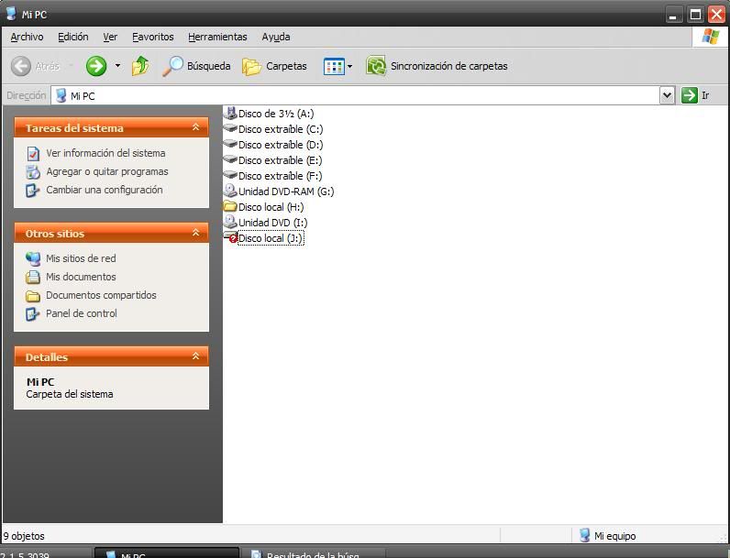730x558 pixels.
Task: Collapse the Tareas del sistema panel
Action: click(196, 127)
